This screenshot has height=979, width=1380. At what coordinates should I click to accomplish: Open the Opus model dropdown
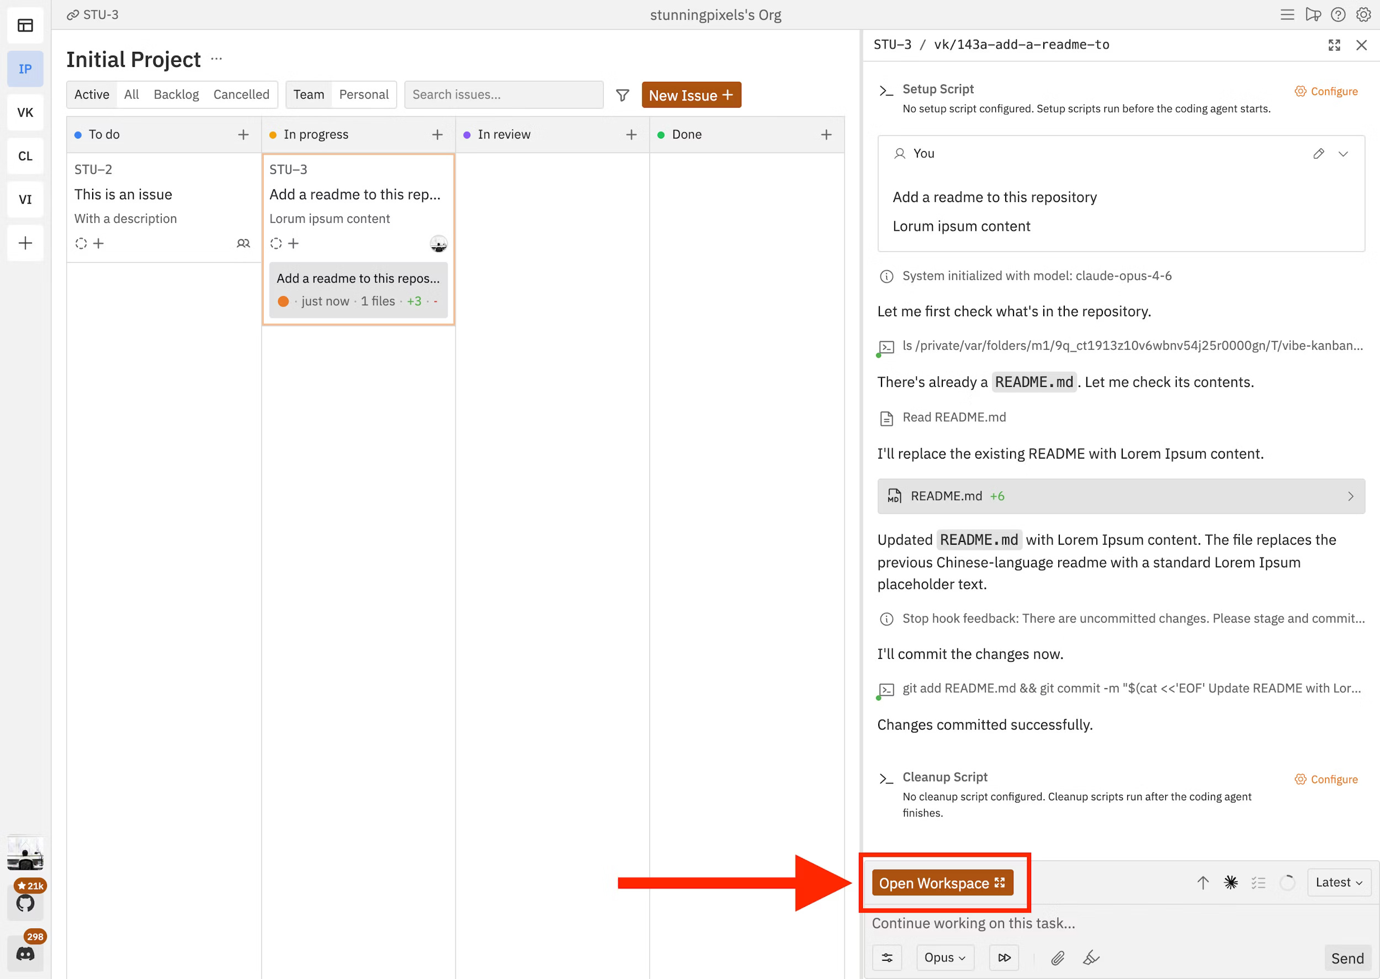[944, 958]
